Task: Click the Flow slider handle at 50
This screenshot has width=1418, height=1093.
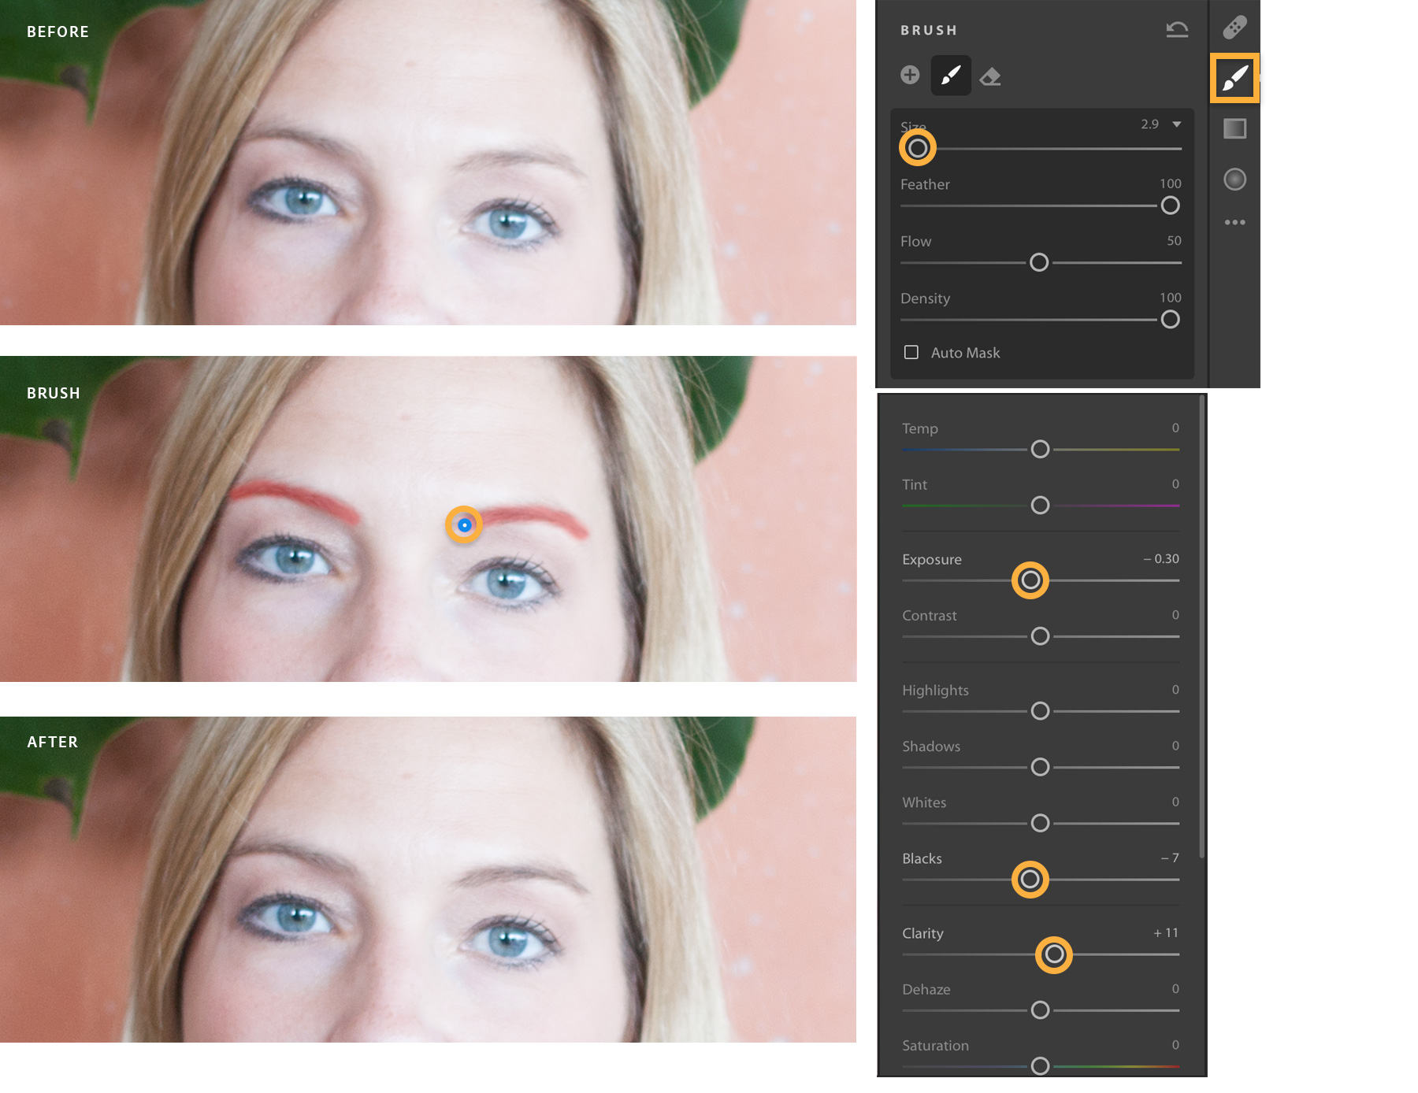Action: pyautogui.click(x=1039, y=262)
